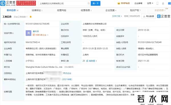Select the organization code MA1GCTMD-4
Screen dimensions: 171x105
(32, 42)
